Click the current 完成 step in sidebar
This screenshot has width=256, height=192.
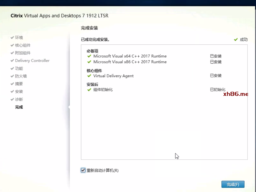[19, 107]
